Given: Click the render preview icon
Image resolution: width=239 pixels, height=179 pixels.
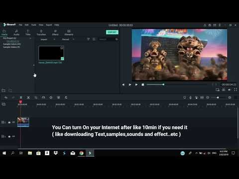Looking at the screenshot, I should tap(185, 97).
